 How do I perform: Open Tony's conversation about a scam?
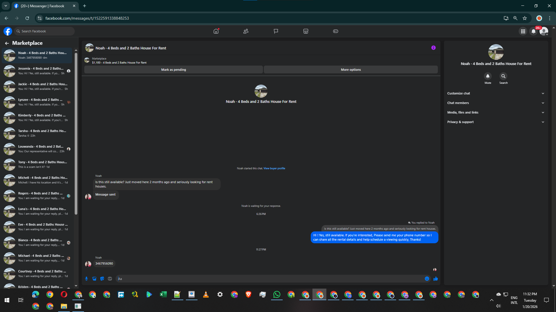[37, 165]
